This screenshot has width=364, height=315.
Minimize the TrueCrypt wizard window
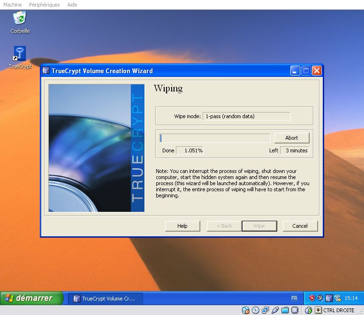[x=295, y=70]
